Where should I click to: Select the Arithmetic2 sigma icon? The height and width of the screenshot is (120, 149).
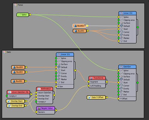[x=39, y=89]
